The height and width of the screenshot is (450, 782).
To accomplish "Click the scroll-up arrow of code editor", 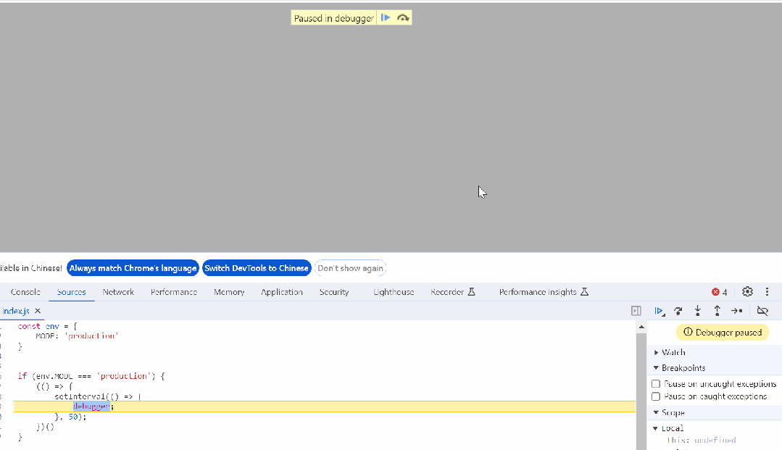I will [641, 327].
